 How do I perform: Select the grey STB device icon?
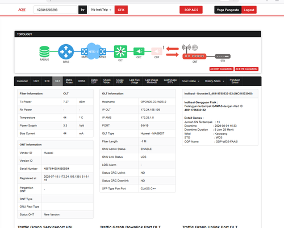(223, 56)
